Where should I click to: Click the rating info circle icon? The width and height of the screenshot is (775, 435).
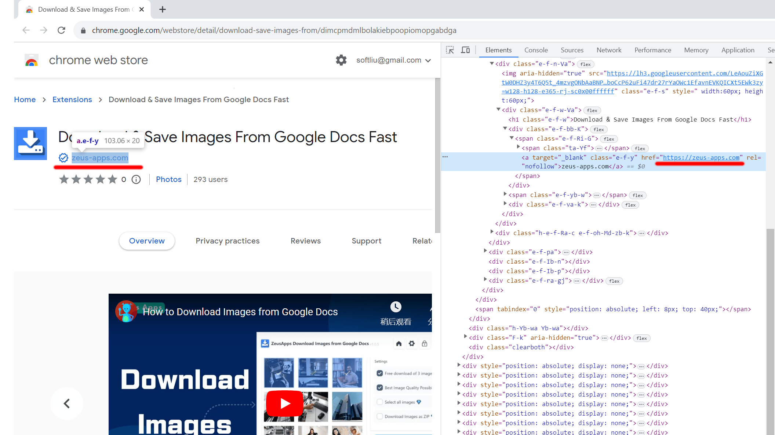(x=136, y=179)
